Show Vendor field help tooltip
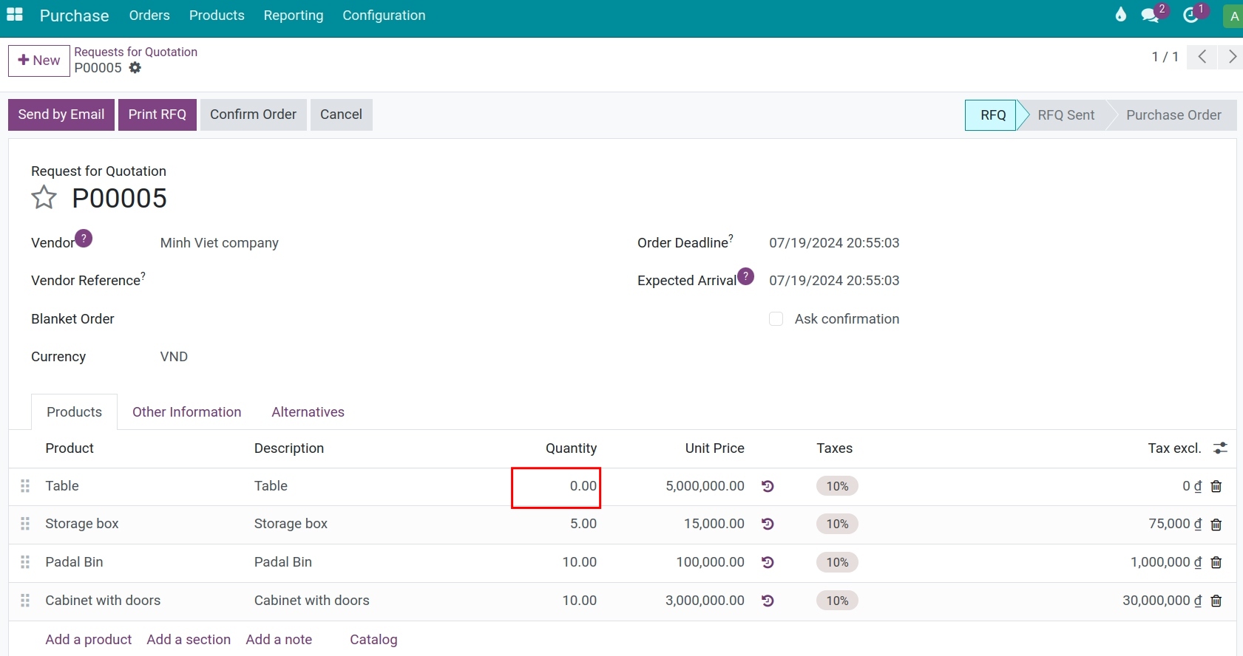The height and width of the screenshot is (656, 1243). tap(84, 239)
